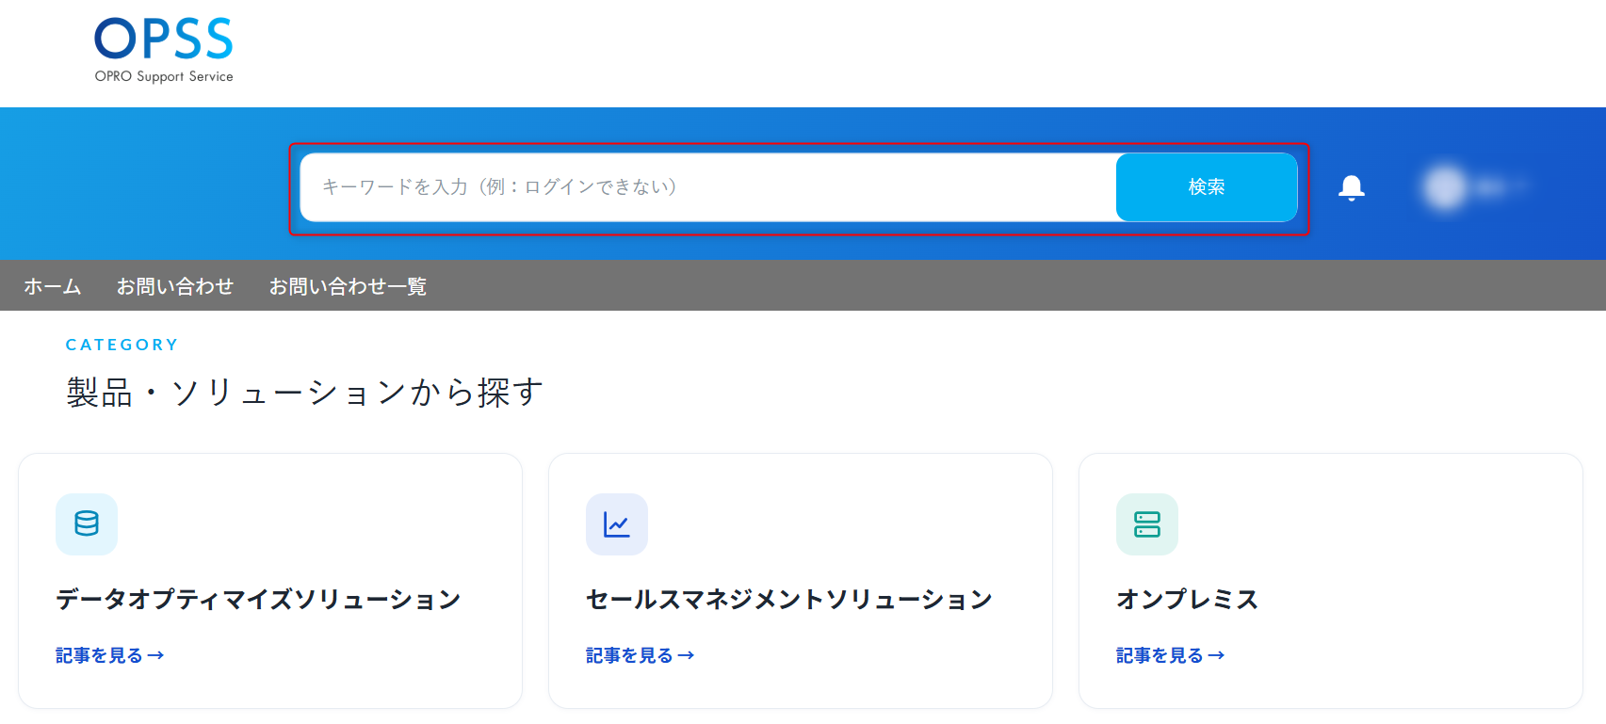Click the 検索 search button

coord(1207,187)
